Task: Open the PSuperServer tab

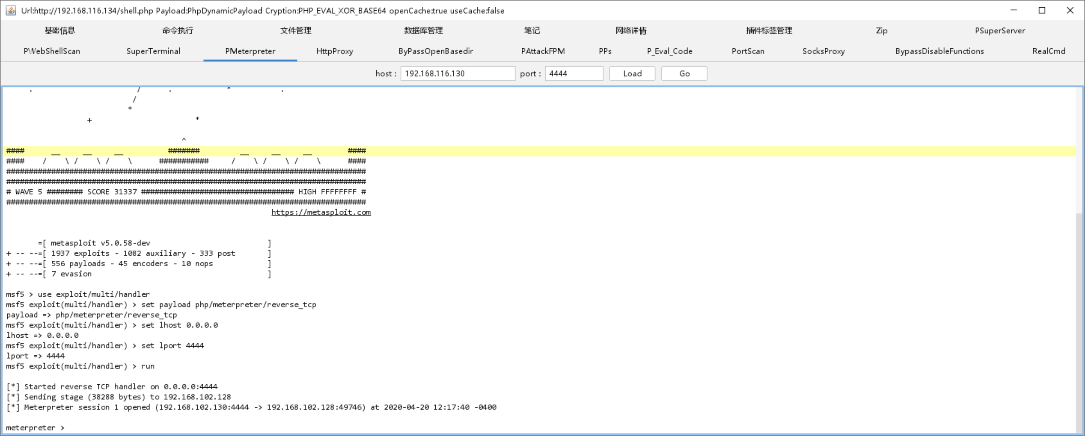Action: pyautogui.click(x=1000, y=30)
